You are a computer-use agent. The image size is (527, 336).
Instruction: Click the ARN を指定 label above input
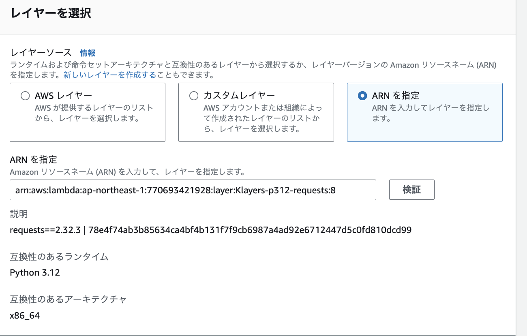click(33, 159)
